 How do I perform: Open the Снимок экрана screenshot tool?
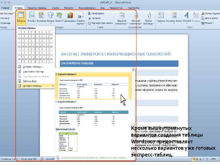point(81,18)
